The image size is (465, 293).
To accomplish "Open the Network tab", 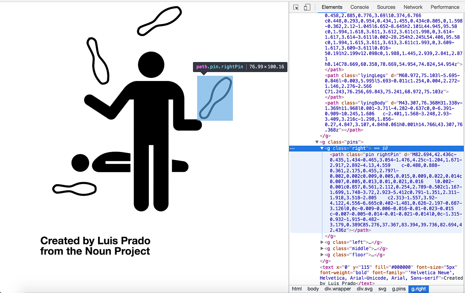I will pos(413,7).
